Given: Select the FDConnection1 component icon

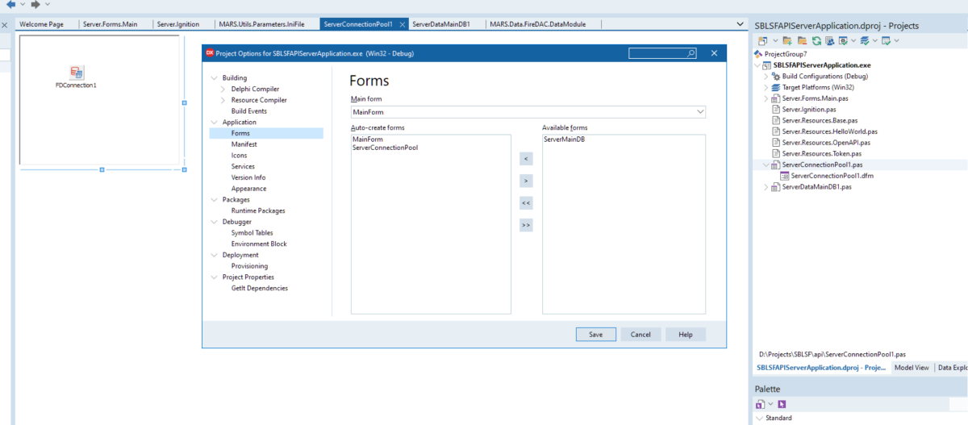Looking at the screenshot, I should click(x=76, y=73).
